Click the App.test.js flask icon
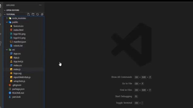The width and height of the screenshot is (193, 108). (11, 61)
